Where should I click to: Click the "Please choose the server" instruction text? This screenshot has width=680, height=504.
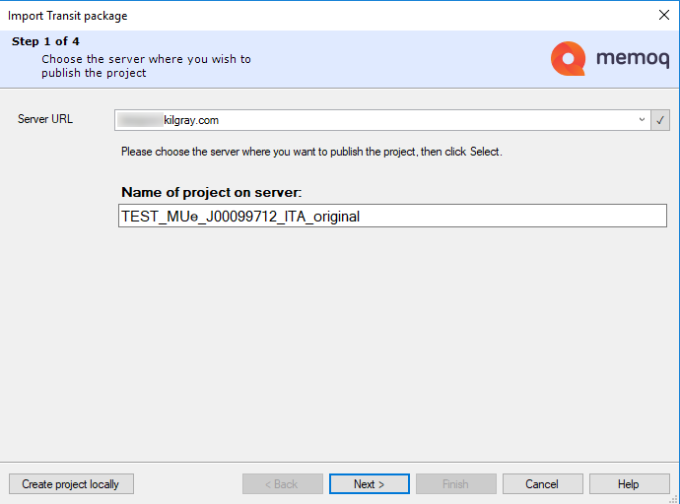(x=311, y=152)
